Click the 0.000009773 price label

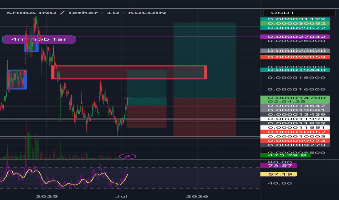(x=295, y=145)
